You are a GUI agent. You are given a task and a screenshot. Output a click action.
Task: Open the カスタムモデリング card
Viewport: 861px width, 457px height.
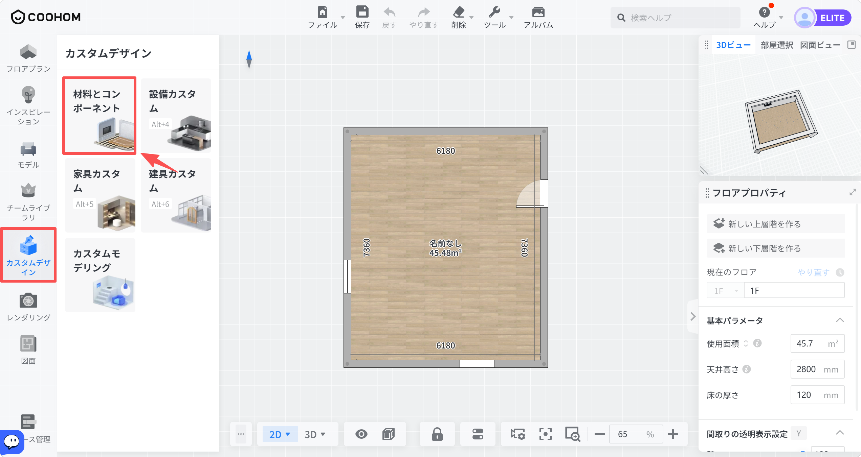(x=100, y=275)
